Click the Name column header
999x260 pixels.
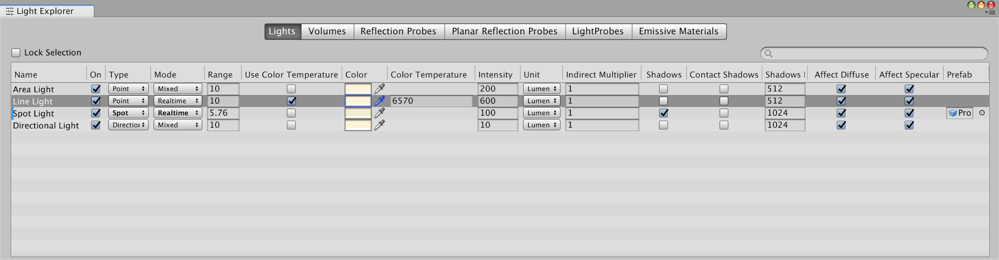(26, 75)
